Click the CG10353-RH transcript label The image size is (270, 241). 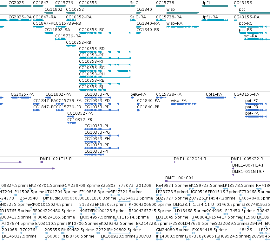[92, 74]
